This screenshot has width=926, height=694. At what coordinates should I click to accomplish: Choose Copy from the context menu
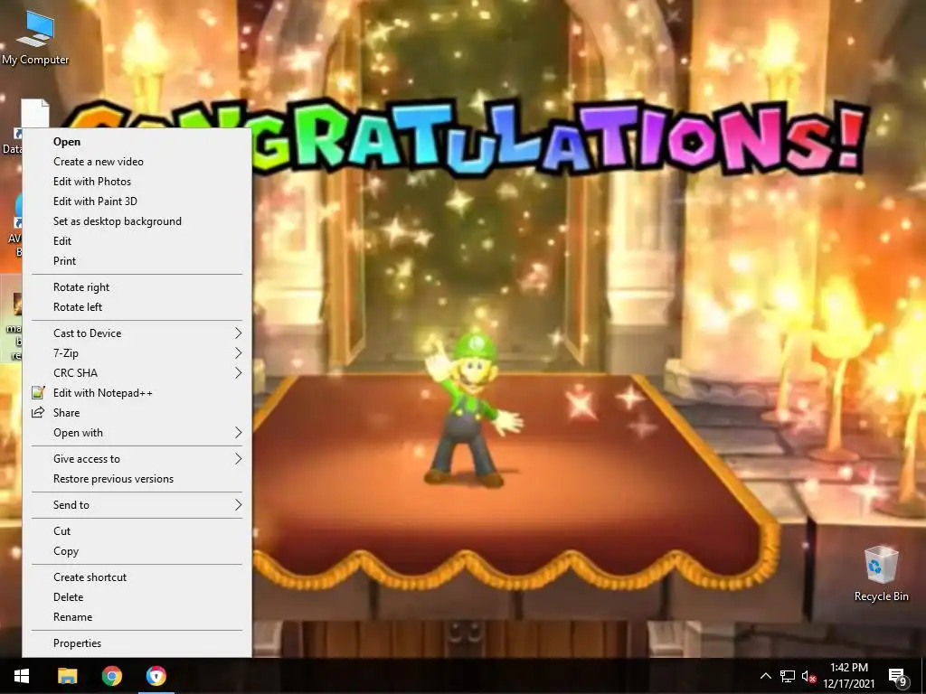pos(137,551)
